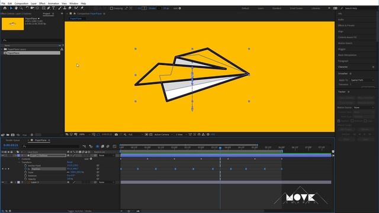This screenshot has height=213, width=379.
Task: Select the Roto Brush tool
Action: tap(76, 8)
